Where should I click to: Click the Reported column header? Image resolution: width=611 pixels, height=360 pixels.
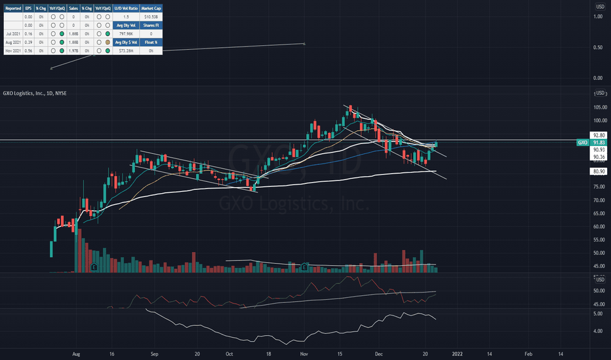click(x=13, y=8)
